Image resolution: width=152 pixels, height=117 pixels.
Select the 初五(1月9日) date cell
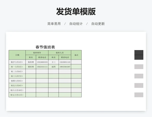17,85
